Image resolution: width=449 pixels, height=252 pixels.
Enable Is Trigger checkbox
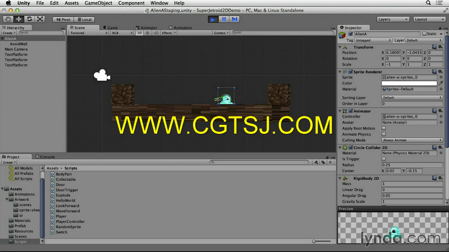pos(384,159)
